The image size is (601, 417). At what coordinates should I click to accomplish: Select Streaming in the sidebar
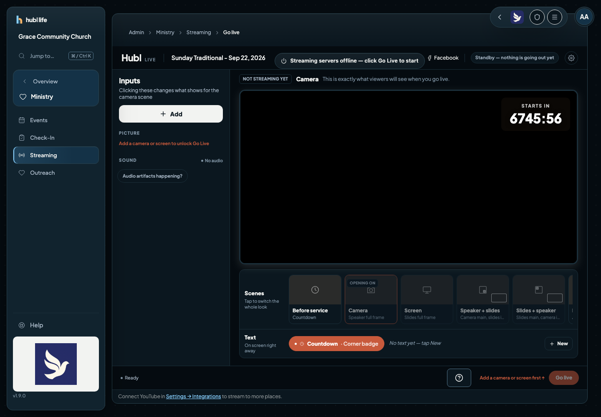[x=56, y=155]
